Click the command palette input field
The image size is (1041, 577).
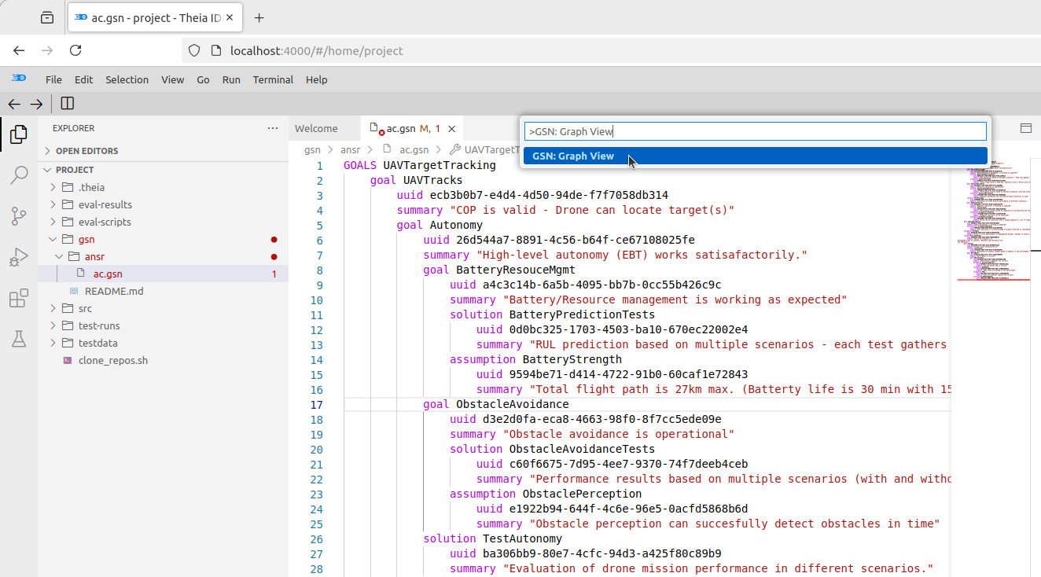(755, 131)
